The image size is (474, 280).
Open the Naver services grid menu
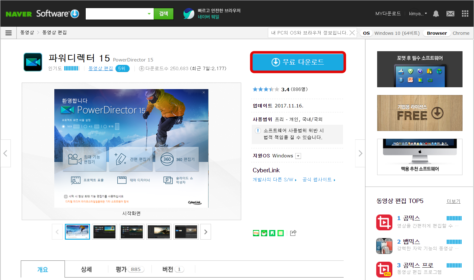point(465,14)
